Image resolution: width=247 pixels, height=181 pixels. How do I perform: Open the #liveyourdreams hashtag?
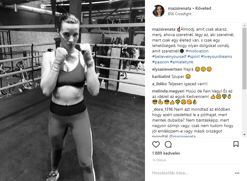[x=217, y=56]
